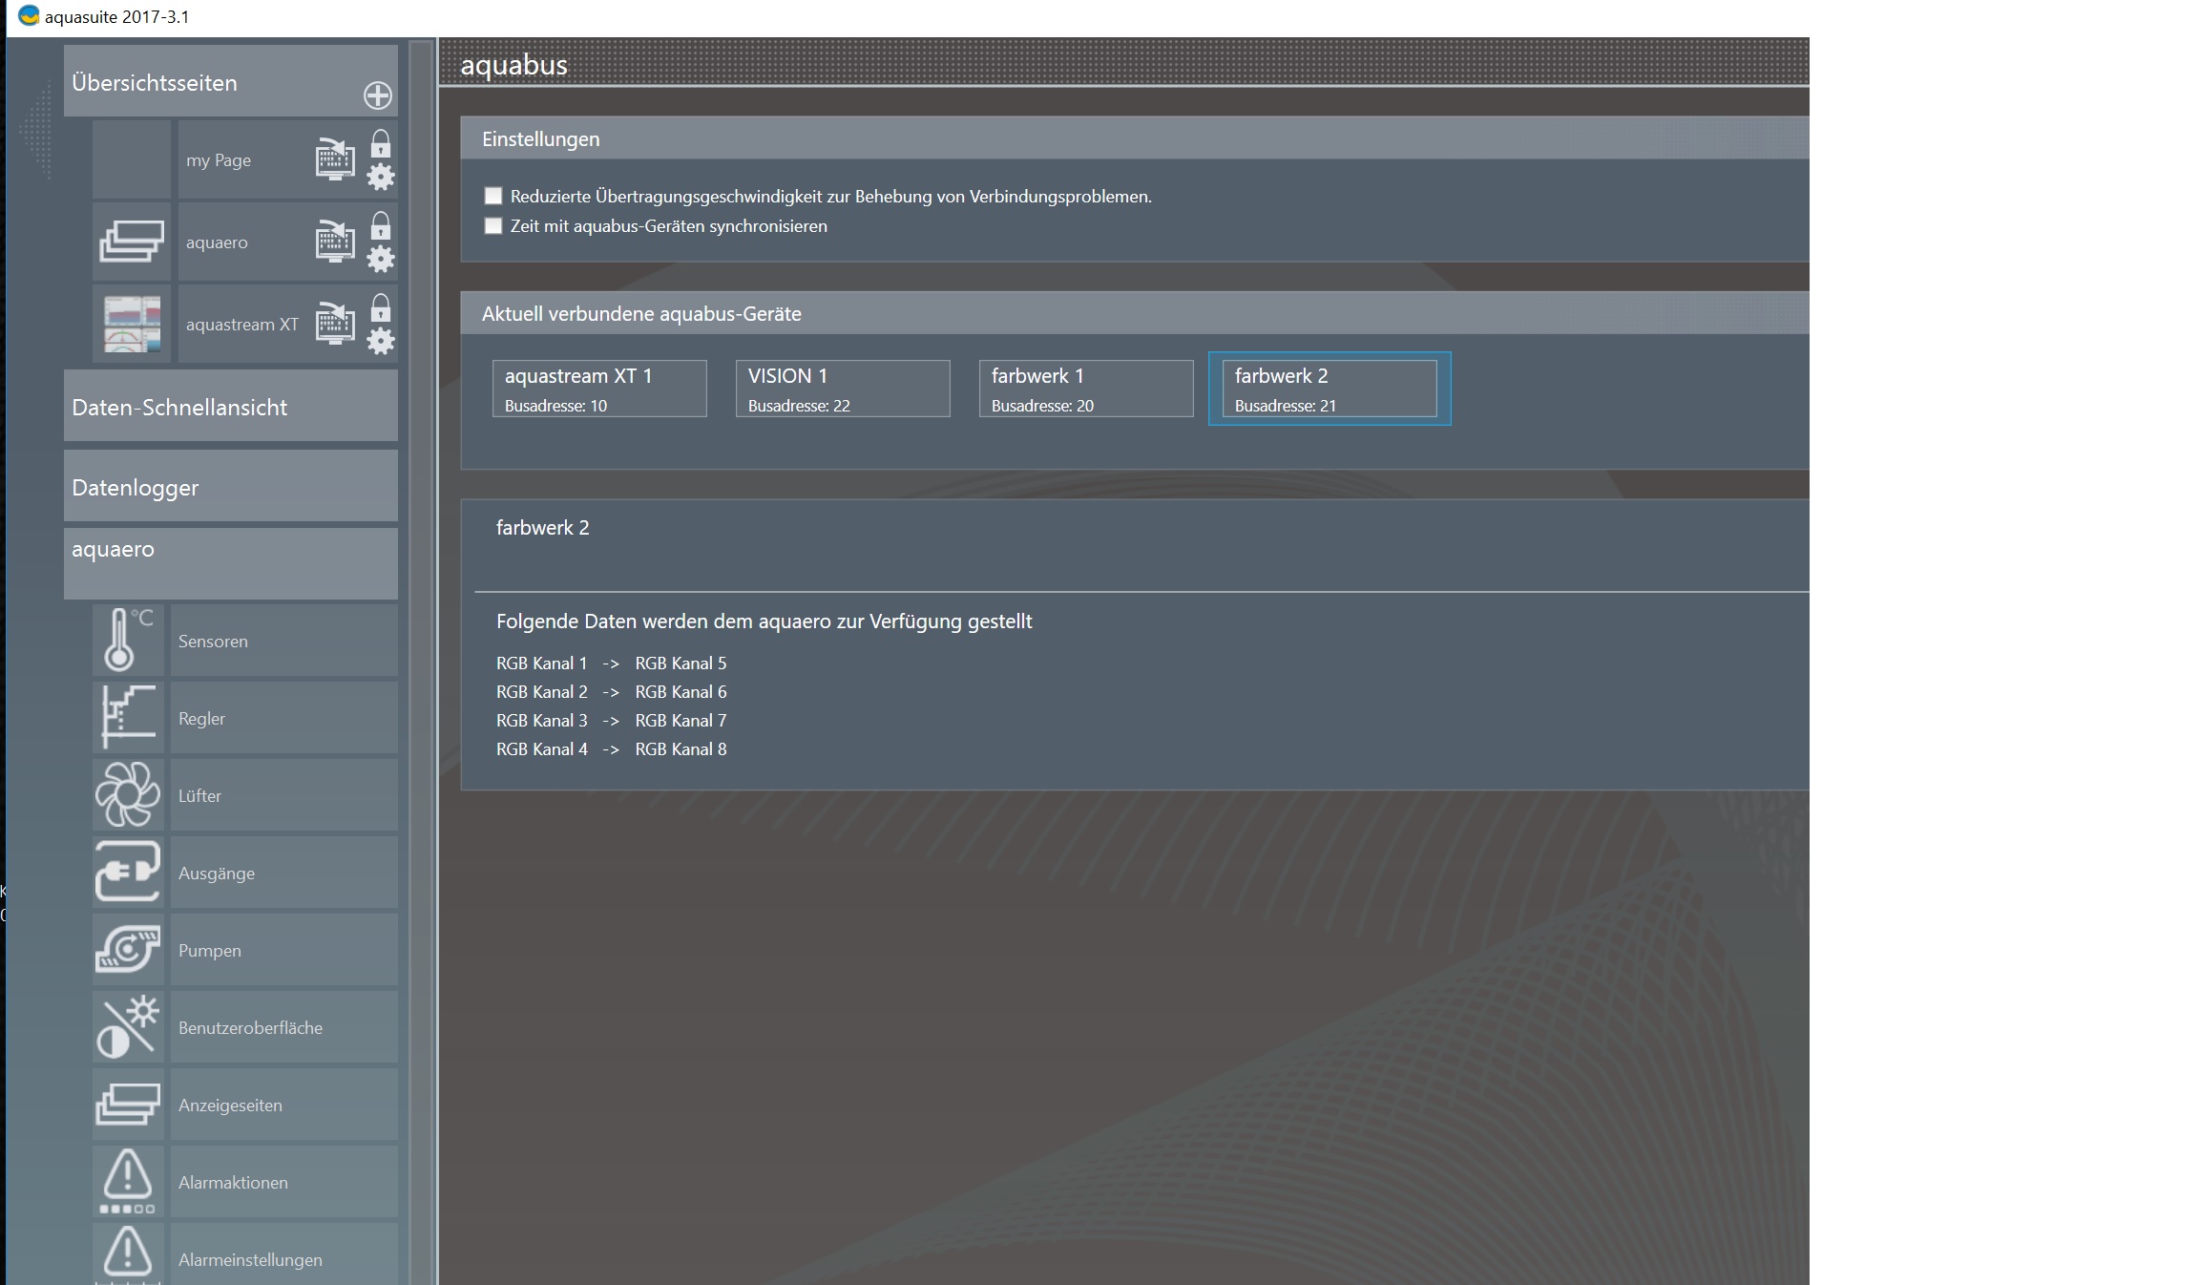The height and width of the screenshot is (1285, 2199).
Task: Select the VISION 1 bus device
Action: (843, 389)
